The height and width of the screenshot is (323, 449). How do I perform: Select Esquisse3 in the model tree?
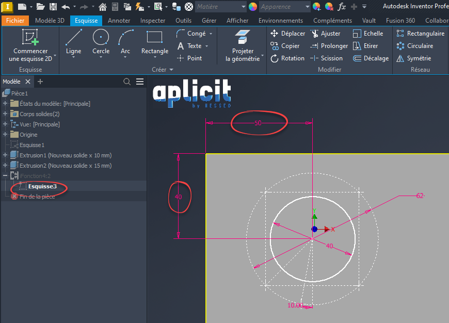point(42,186)
